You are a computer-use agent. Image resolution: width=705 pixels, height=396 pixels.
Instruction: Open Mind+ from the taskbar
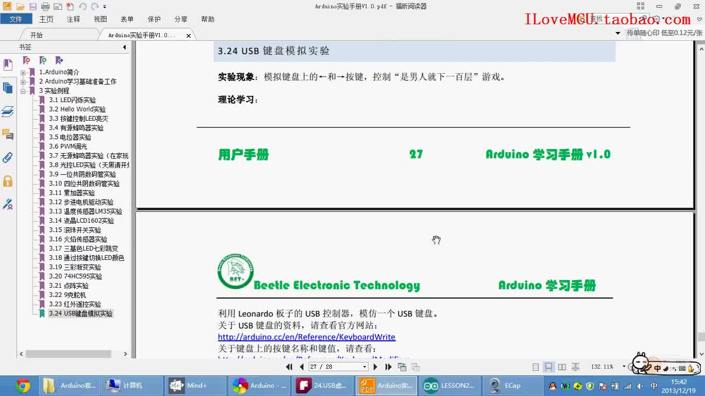(x=196, y=386)
